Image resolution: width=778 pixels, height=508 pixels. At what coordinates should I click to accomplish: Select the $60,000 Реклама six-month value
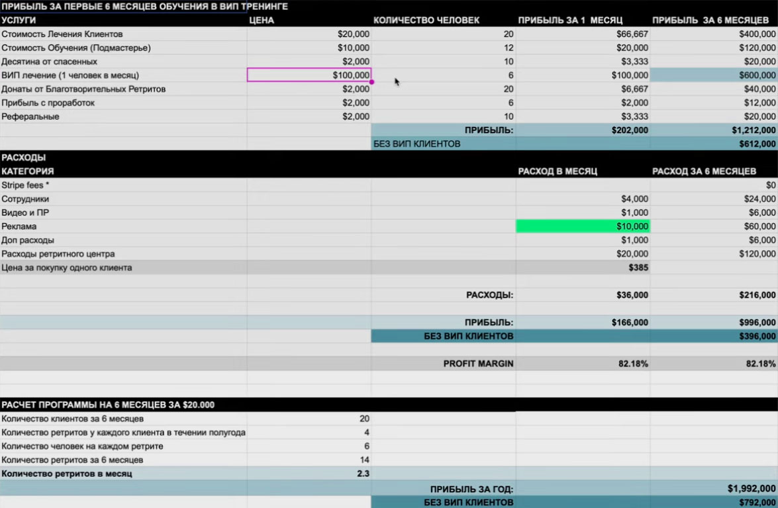click(x=714, y=226)
